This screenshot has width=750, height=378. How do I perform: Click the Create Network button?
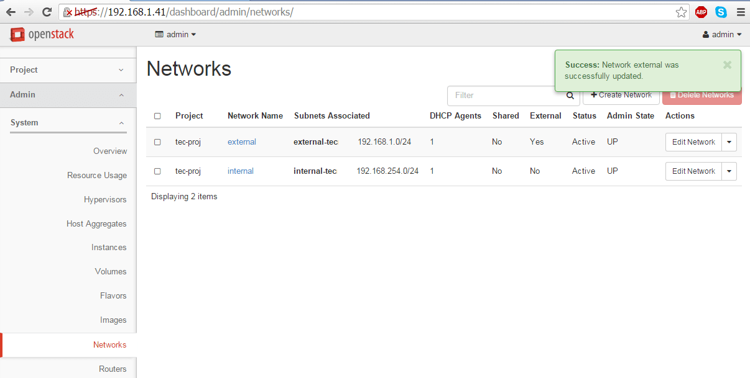point(621,96)
